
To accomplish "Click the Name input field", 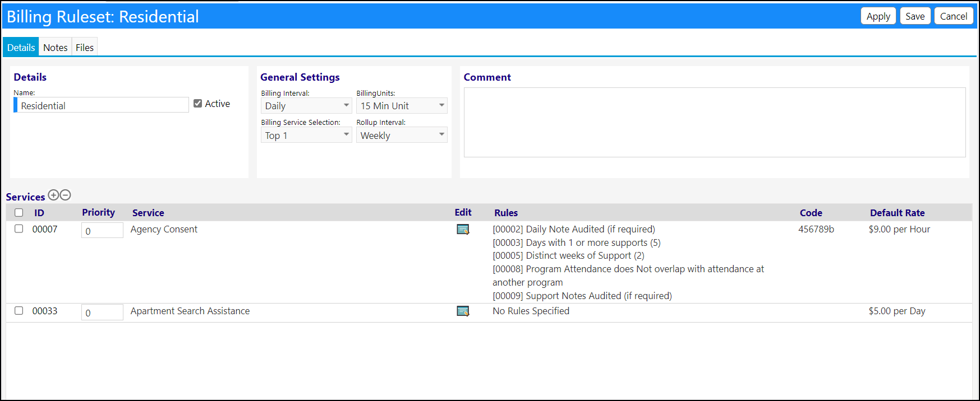I will pyautogui.click(x=102, y=105).
